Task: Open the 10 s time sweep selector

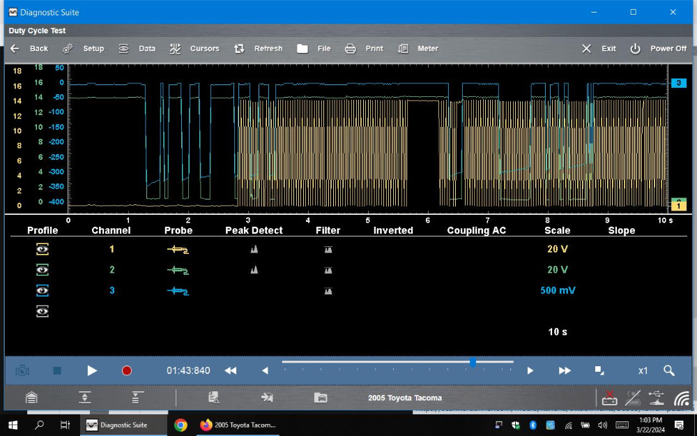Action: coord(558,332)
